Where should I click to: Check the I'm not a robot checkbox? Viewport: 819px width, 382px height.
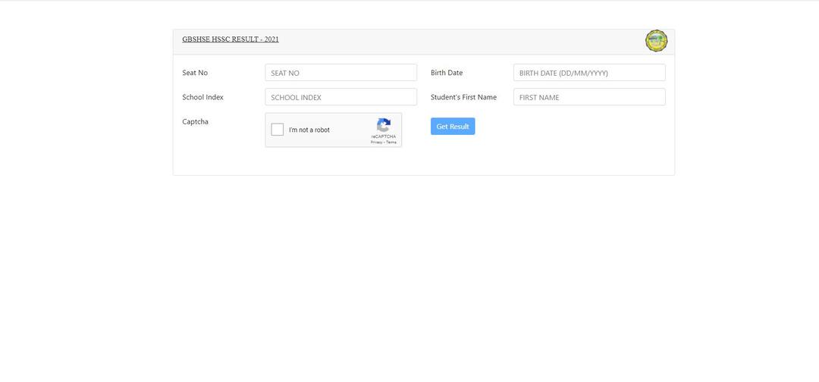coord(278,130)
